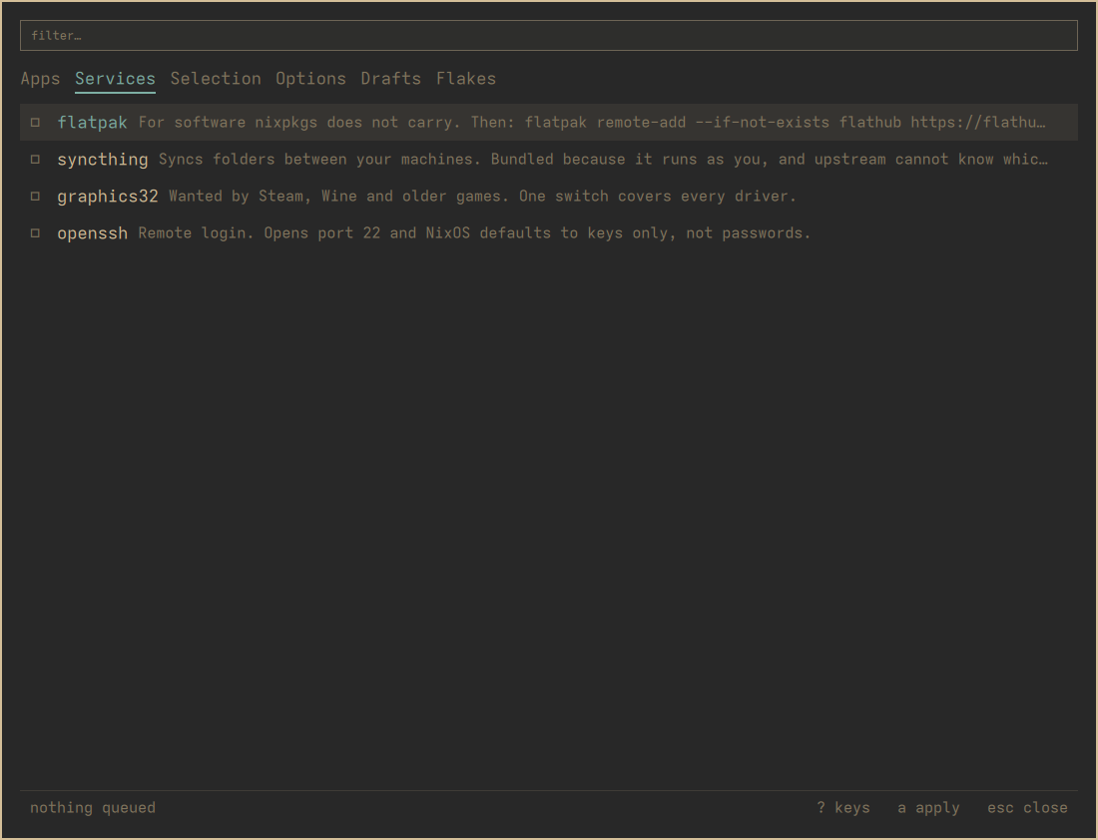Click 'a apply' in the footer
The image size is (1098, 840).
pos(928,808)
